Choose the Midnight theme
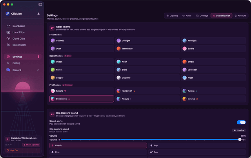Screen dimensions: 251x158 [213, 40]
